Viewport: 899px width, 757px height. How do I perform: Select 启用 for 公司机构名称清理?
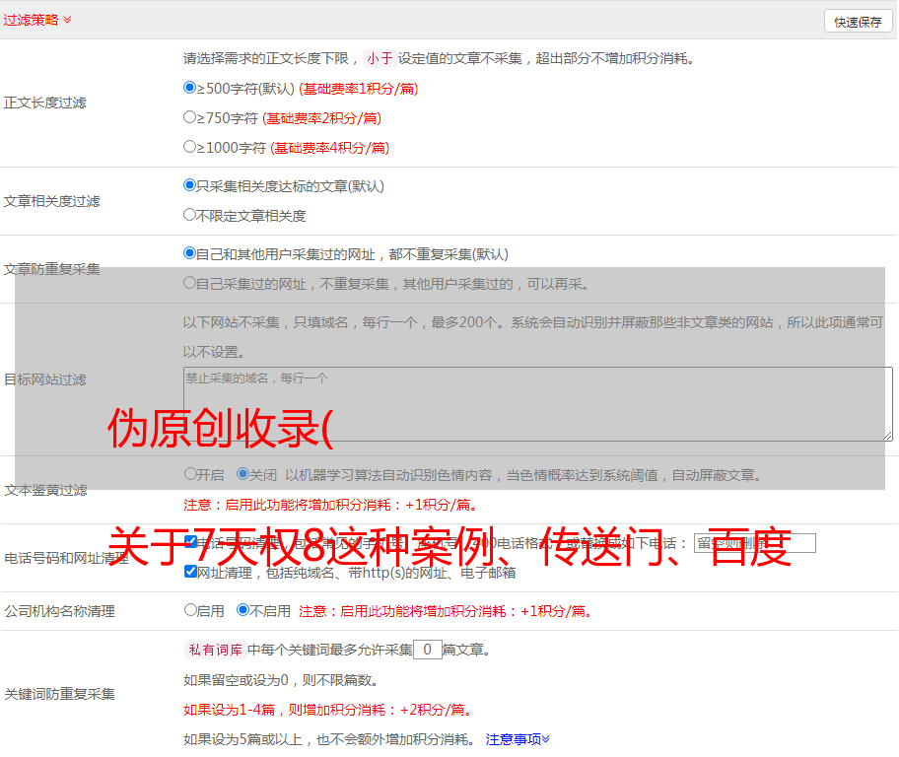pyautogui.click(x=190, y=610)
